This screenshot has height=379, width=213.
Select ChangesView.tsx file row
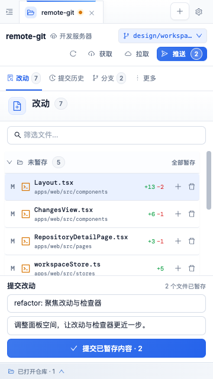(x=102, y=214)
